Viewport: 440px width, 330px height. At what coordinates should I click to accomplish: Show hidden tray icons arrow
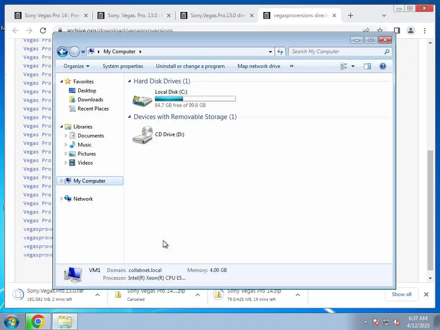[x=365, y=322]
